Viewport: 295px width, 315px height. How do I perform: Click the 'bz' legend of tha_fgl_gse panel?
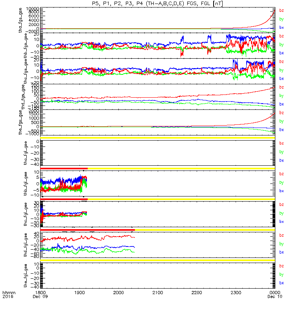[282, 143]
